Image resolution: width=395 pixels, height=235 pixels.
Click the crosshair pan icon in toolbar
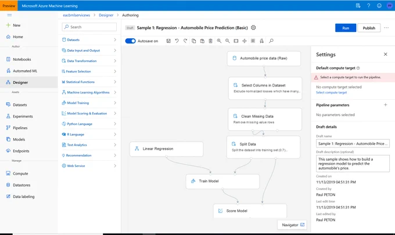(245, 41)
